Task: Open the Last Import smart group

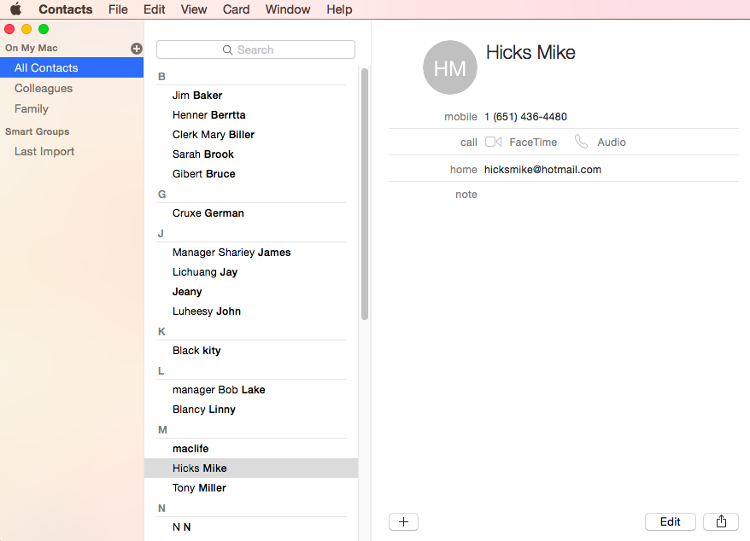Action: (x=44, y=151)
